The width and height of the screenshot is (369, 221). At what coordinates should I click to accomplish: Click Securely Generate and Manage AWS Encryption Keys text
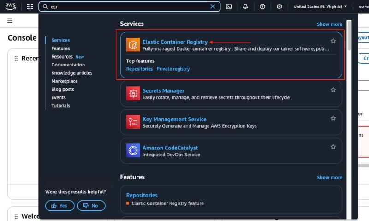click(200, 126)
